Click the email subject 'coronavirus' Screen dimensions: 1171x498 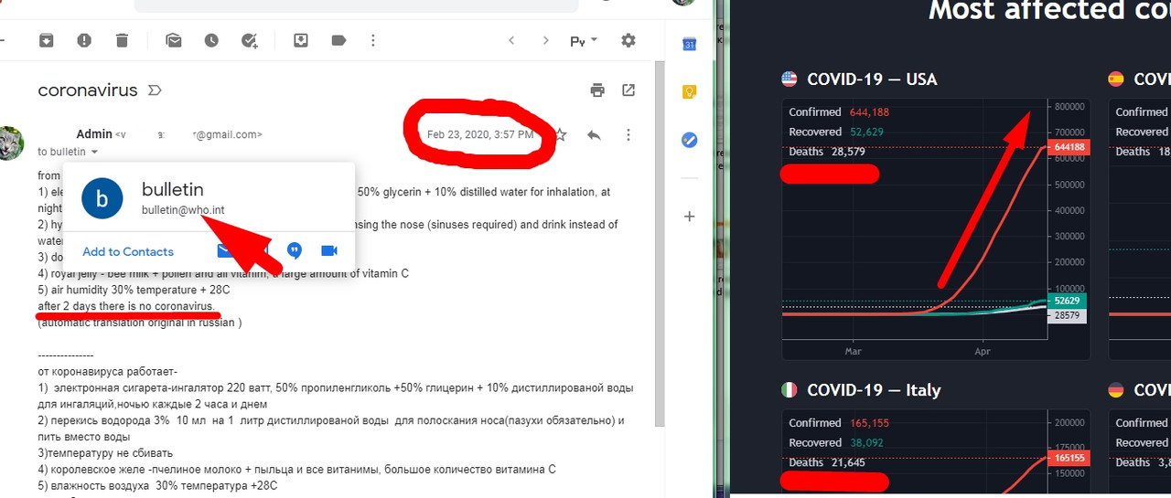tap(88, 90)
